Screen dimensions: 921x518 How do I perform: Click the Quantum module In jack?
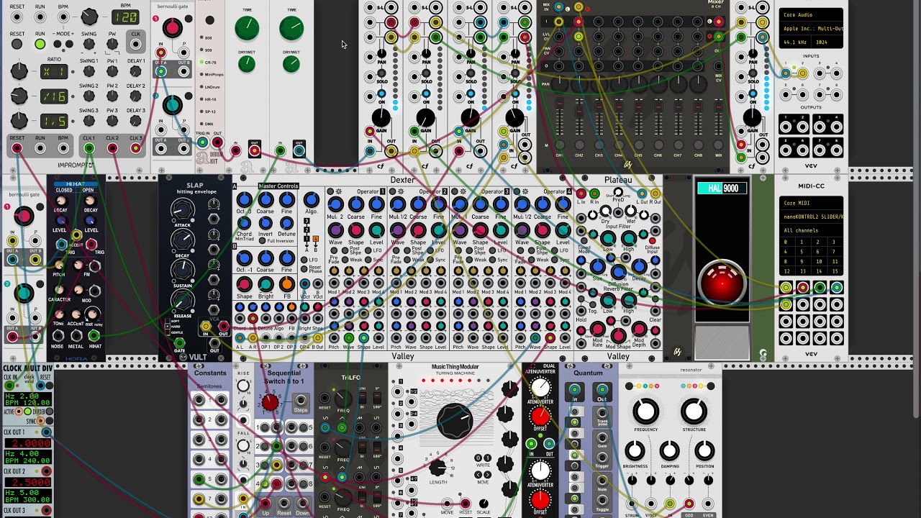tap(574, 391)
